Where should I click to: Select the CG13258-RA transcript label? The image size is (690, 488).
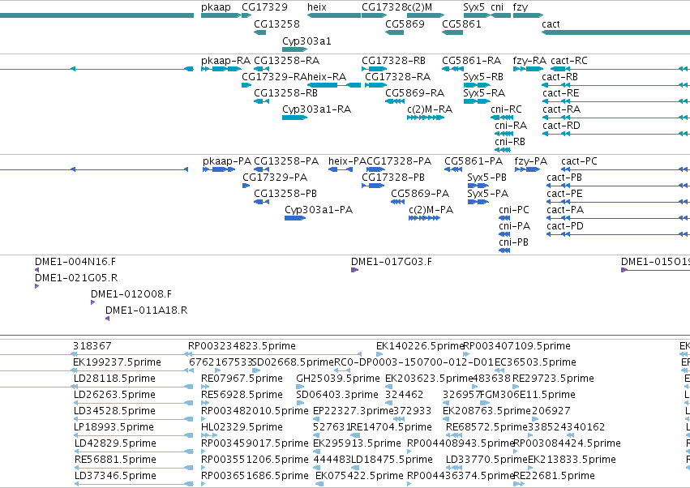click(x=286, y=60)
